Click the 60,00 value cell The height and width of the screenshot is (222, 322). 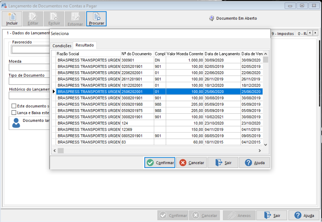coord(185,142)
